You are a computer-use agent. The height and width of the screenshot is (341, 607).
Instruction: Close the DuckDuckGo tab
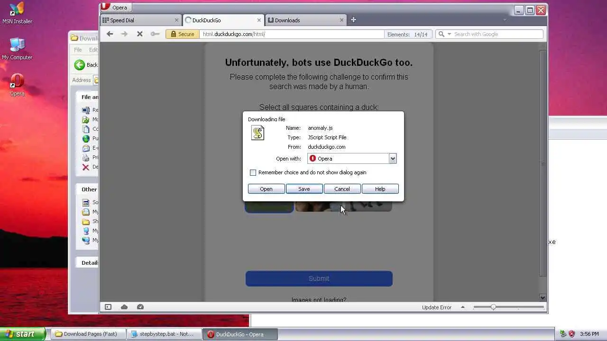click(x=259, y=20)
